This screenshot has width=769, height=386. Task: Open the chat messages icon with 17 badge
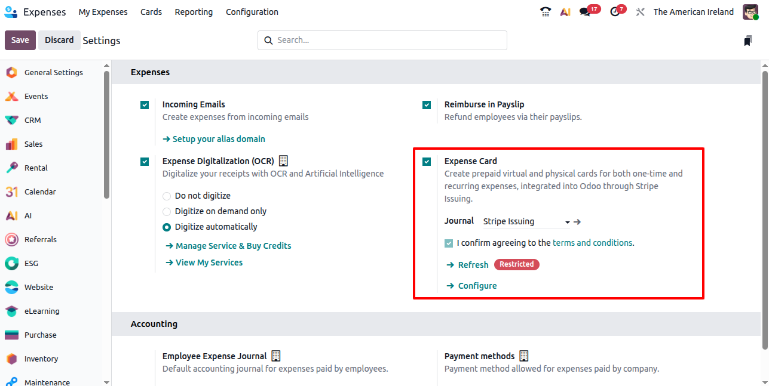(584, 12)
